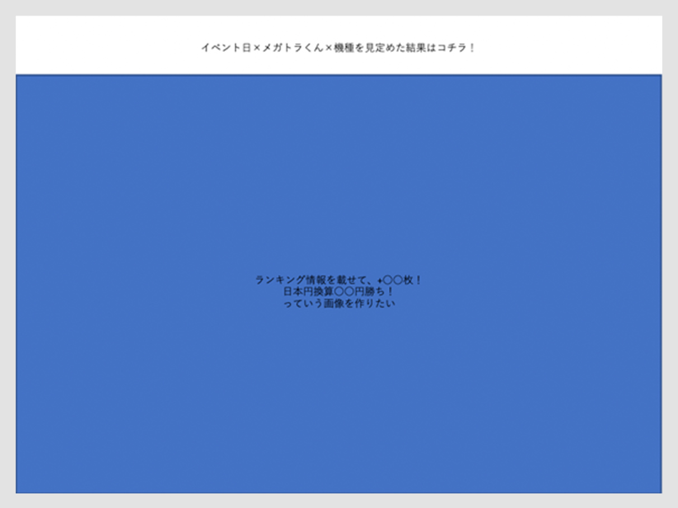678x508 pixels.
Task: Click ○○円勝ち！ in the second line
Action: click(x=364, y=291)
